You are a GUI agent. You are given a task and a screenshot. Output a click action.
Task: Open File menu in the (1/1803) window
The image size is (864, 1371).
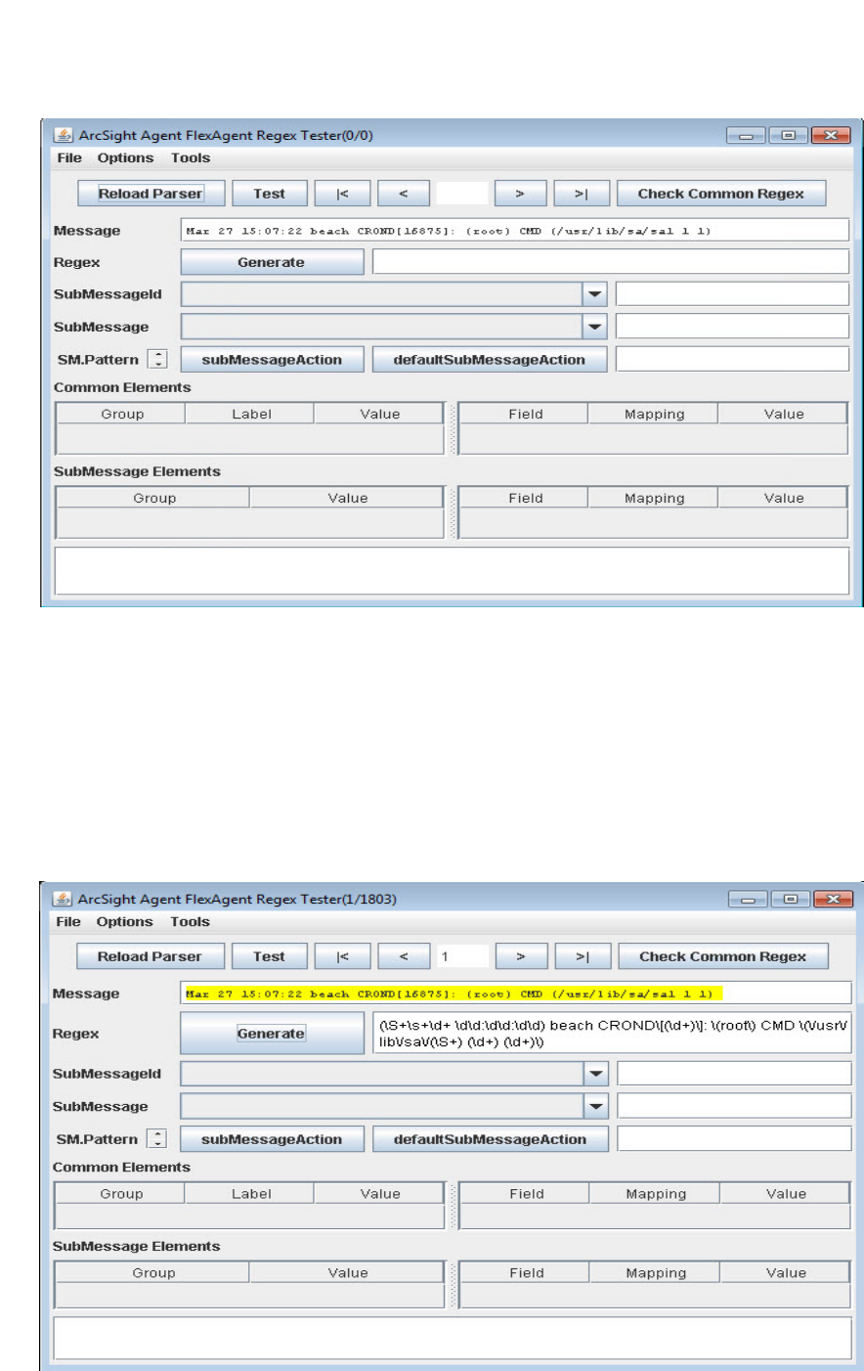tap(68, 921)
